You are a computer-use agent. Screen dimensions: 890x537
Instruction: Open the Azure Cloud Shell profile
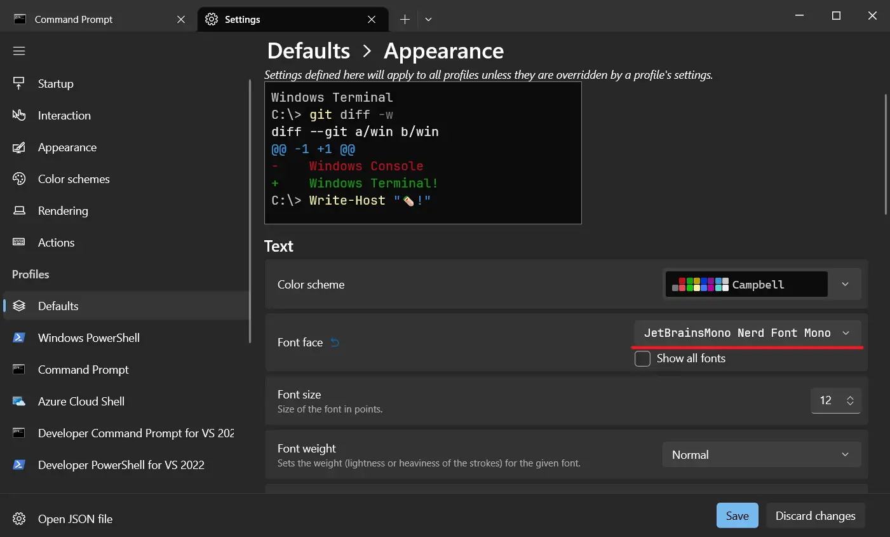pos(81,401)
